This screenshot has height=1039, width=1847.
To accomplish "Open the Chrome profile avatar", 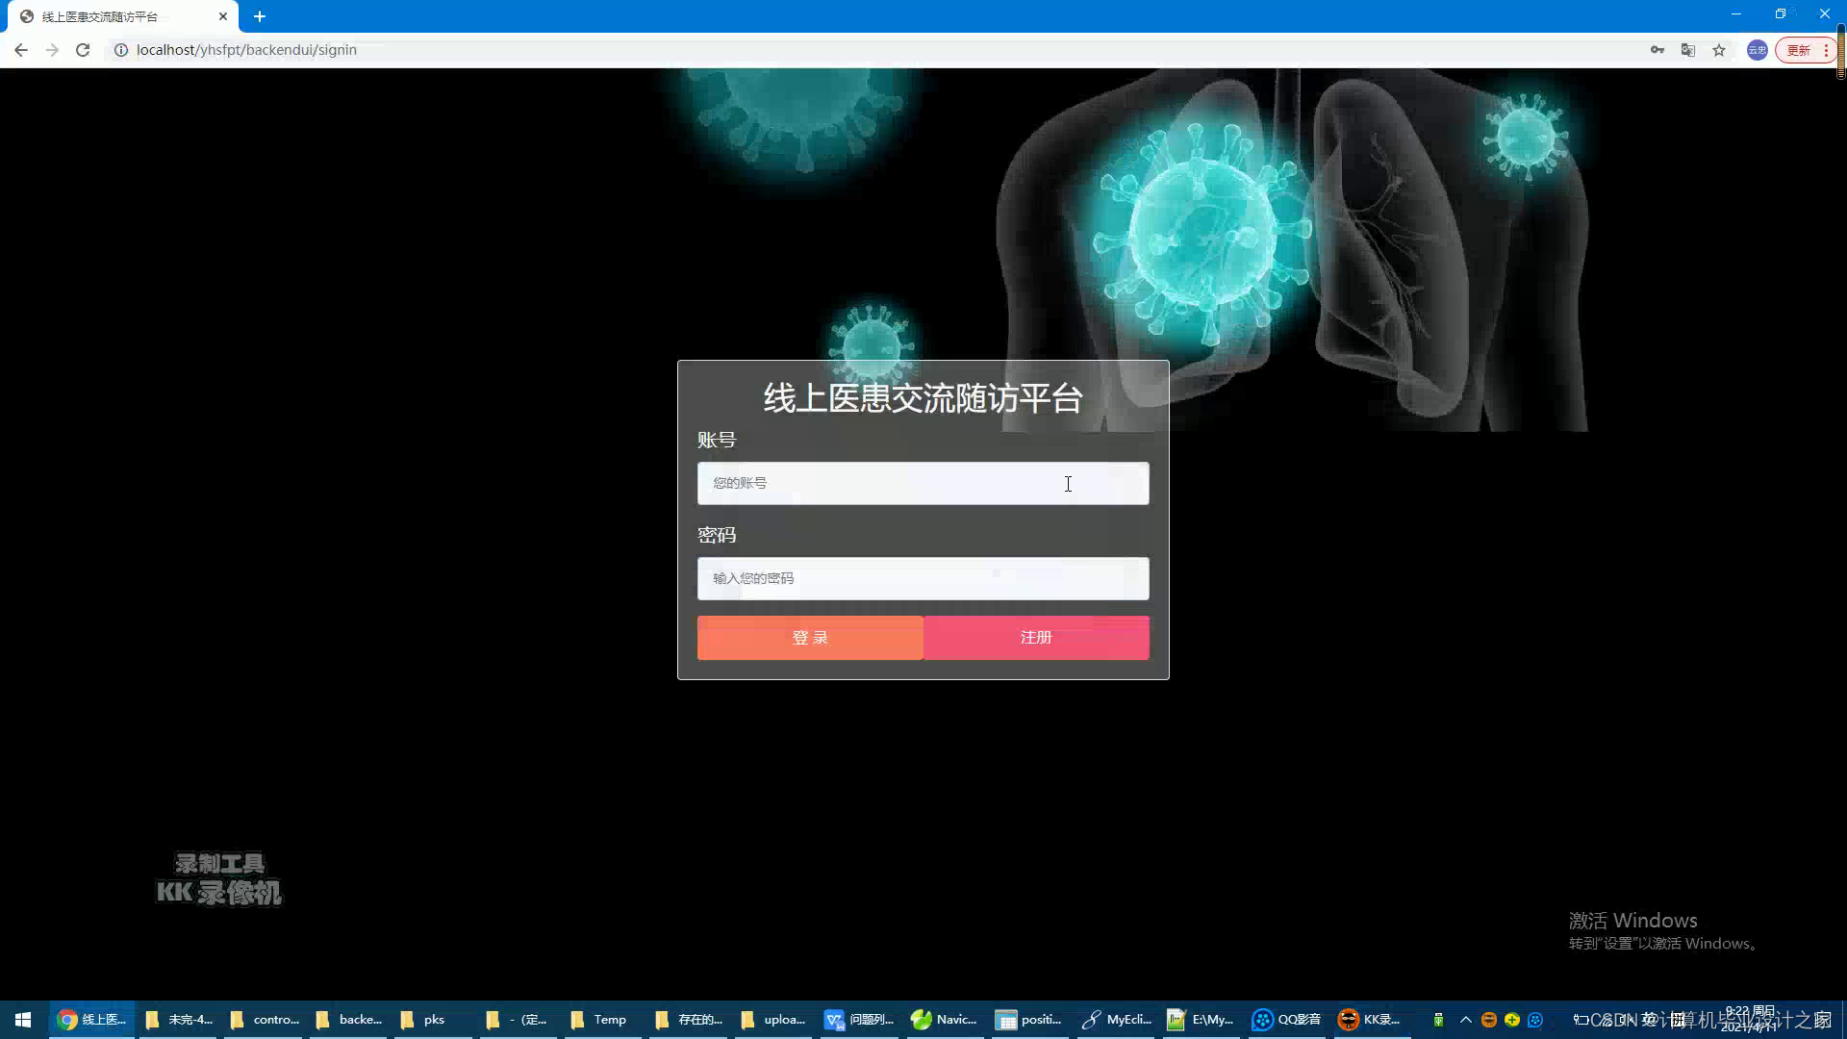I will (x=1757, y=50).
